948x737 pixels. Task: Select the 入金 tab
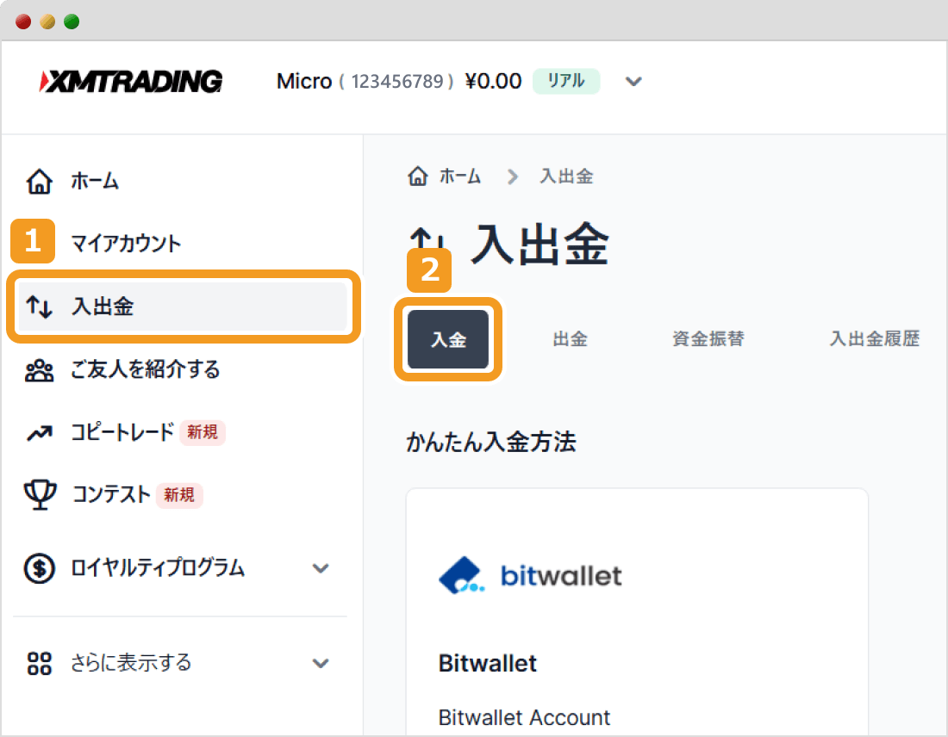pyautogui.click(x=448, y=339)
